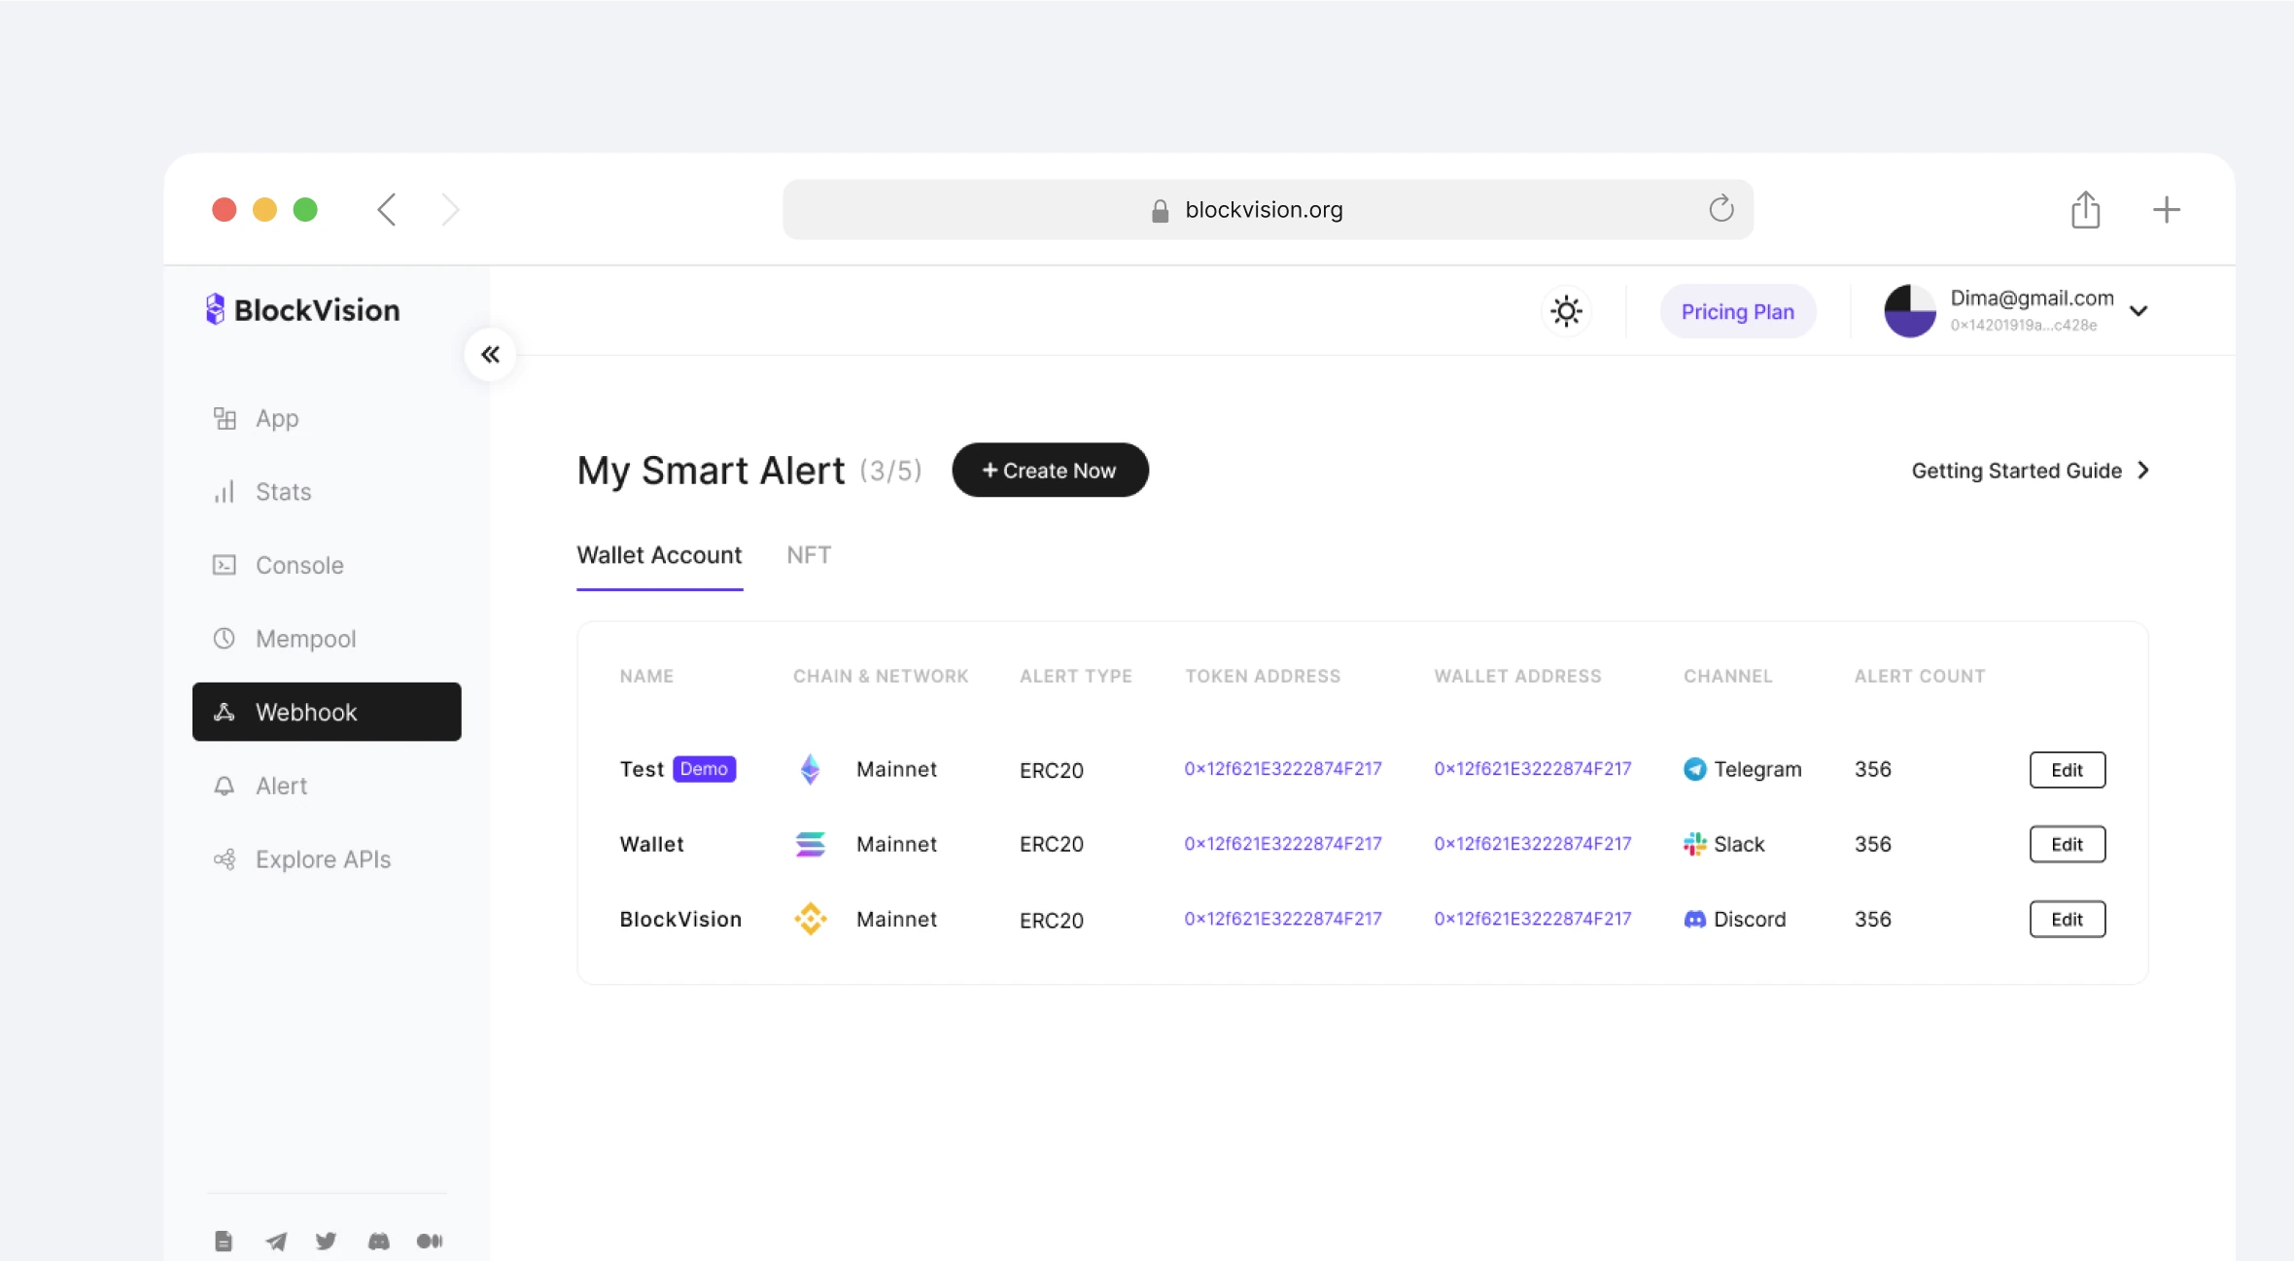Image resolution: width=2294 pixels, height=1261 pixels.
Task: Open the docs file icon in footer
Action: pyautogui.click(x=224, y=1241)
